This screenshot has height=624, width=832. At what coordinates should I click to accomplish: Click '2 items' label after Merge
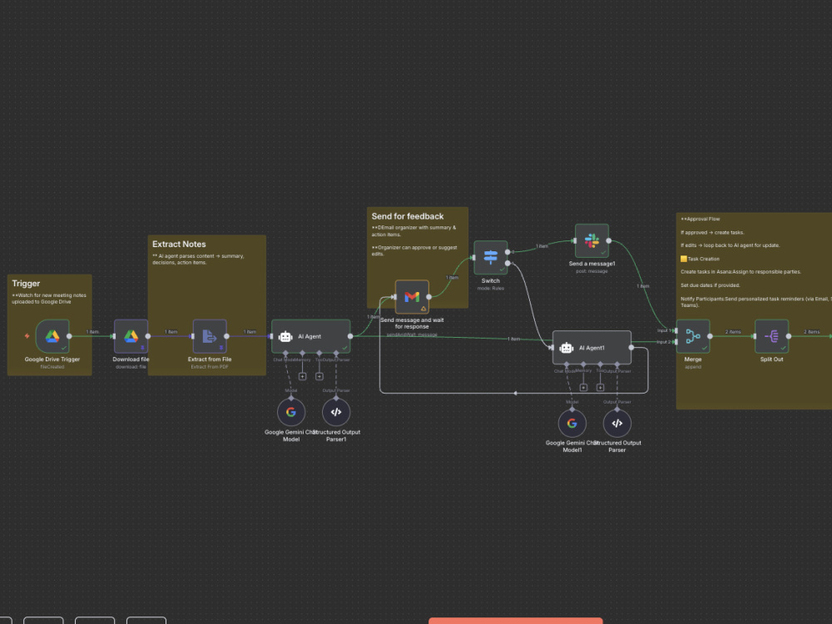point(733,332)
